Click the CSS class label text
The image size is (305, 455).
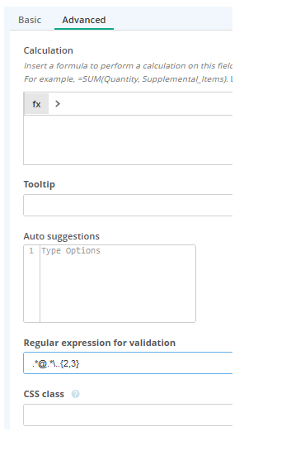pos(44,394)
